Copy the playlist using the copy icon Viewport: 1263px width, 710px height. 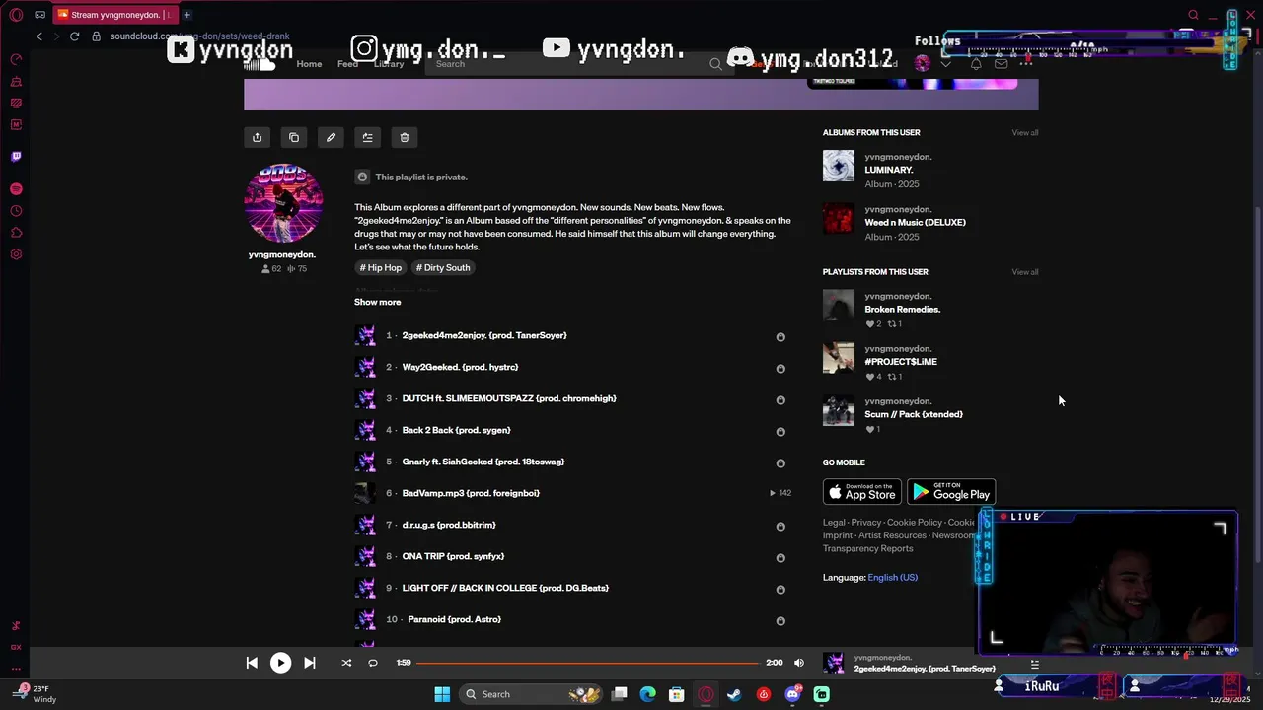(x=294, y=137)
